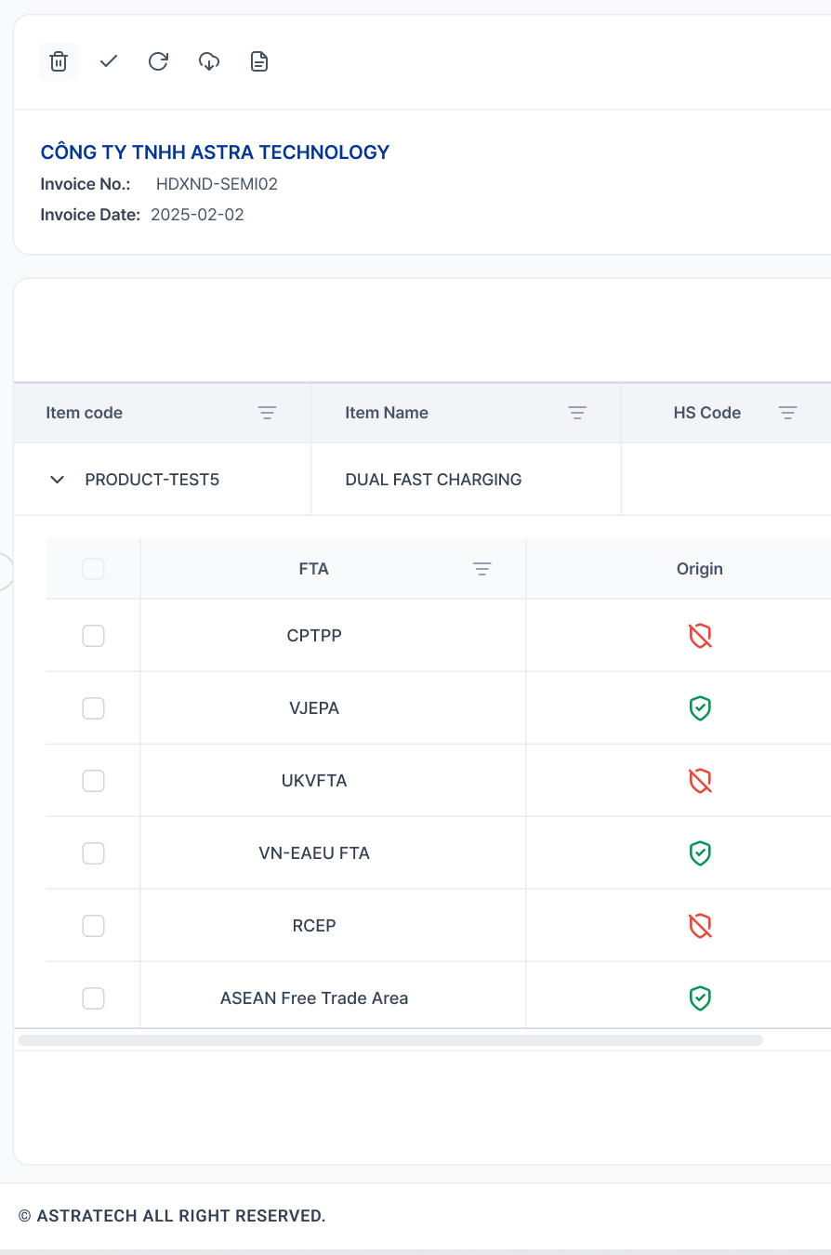
Task: Select the UKVFTA row checkbox
Action: [93, 781]
